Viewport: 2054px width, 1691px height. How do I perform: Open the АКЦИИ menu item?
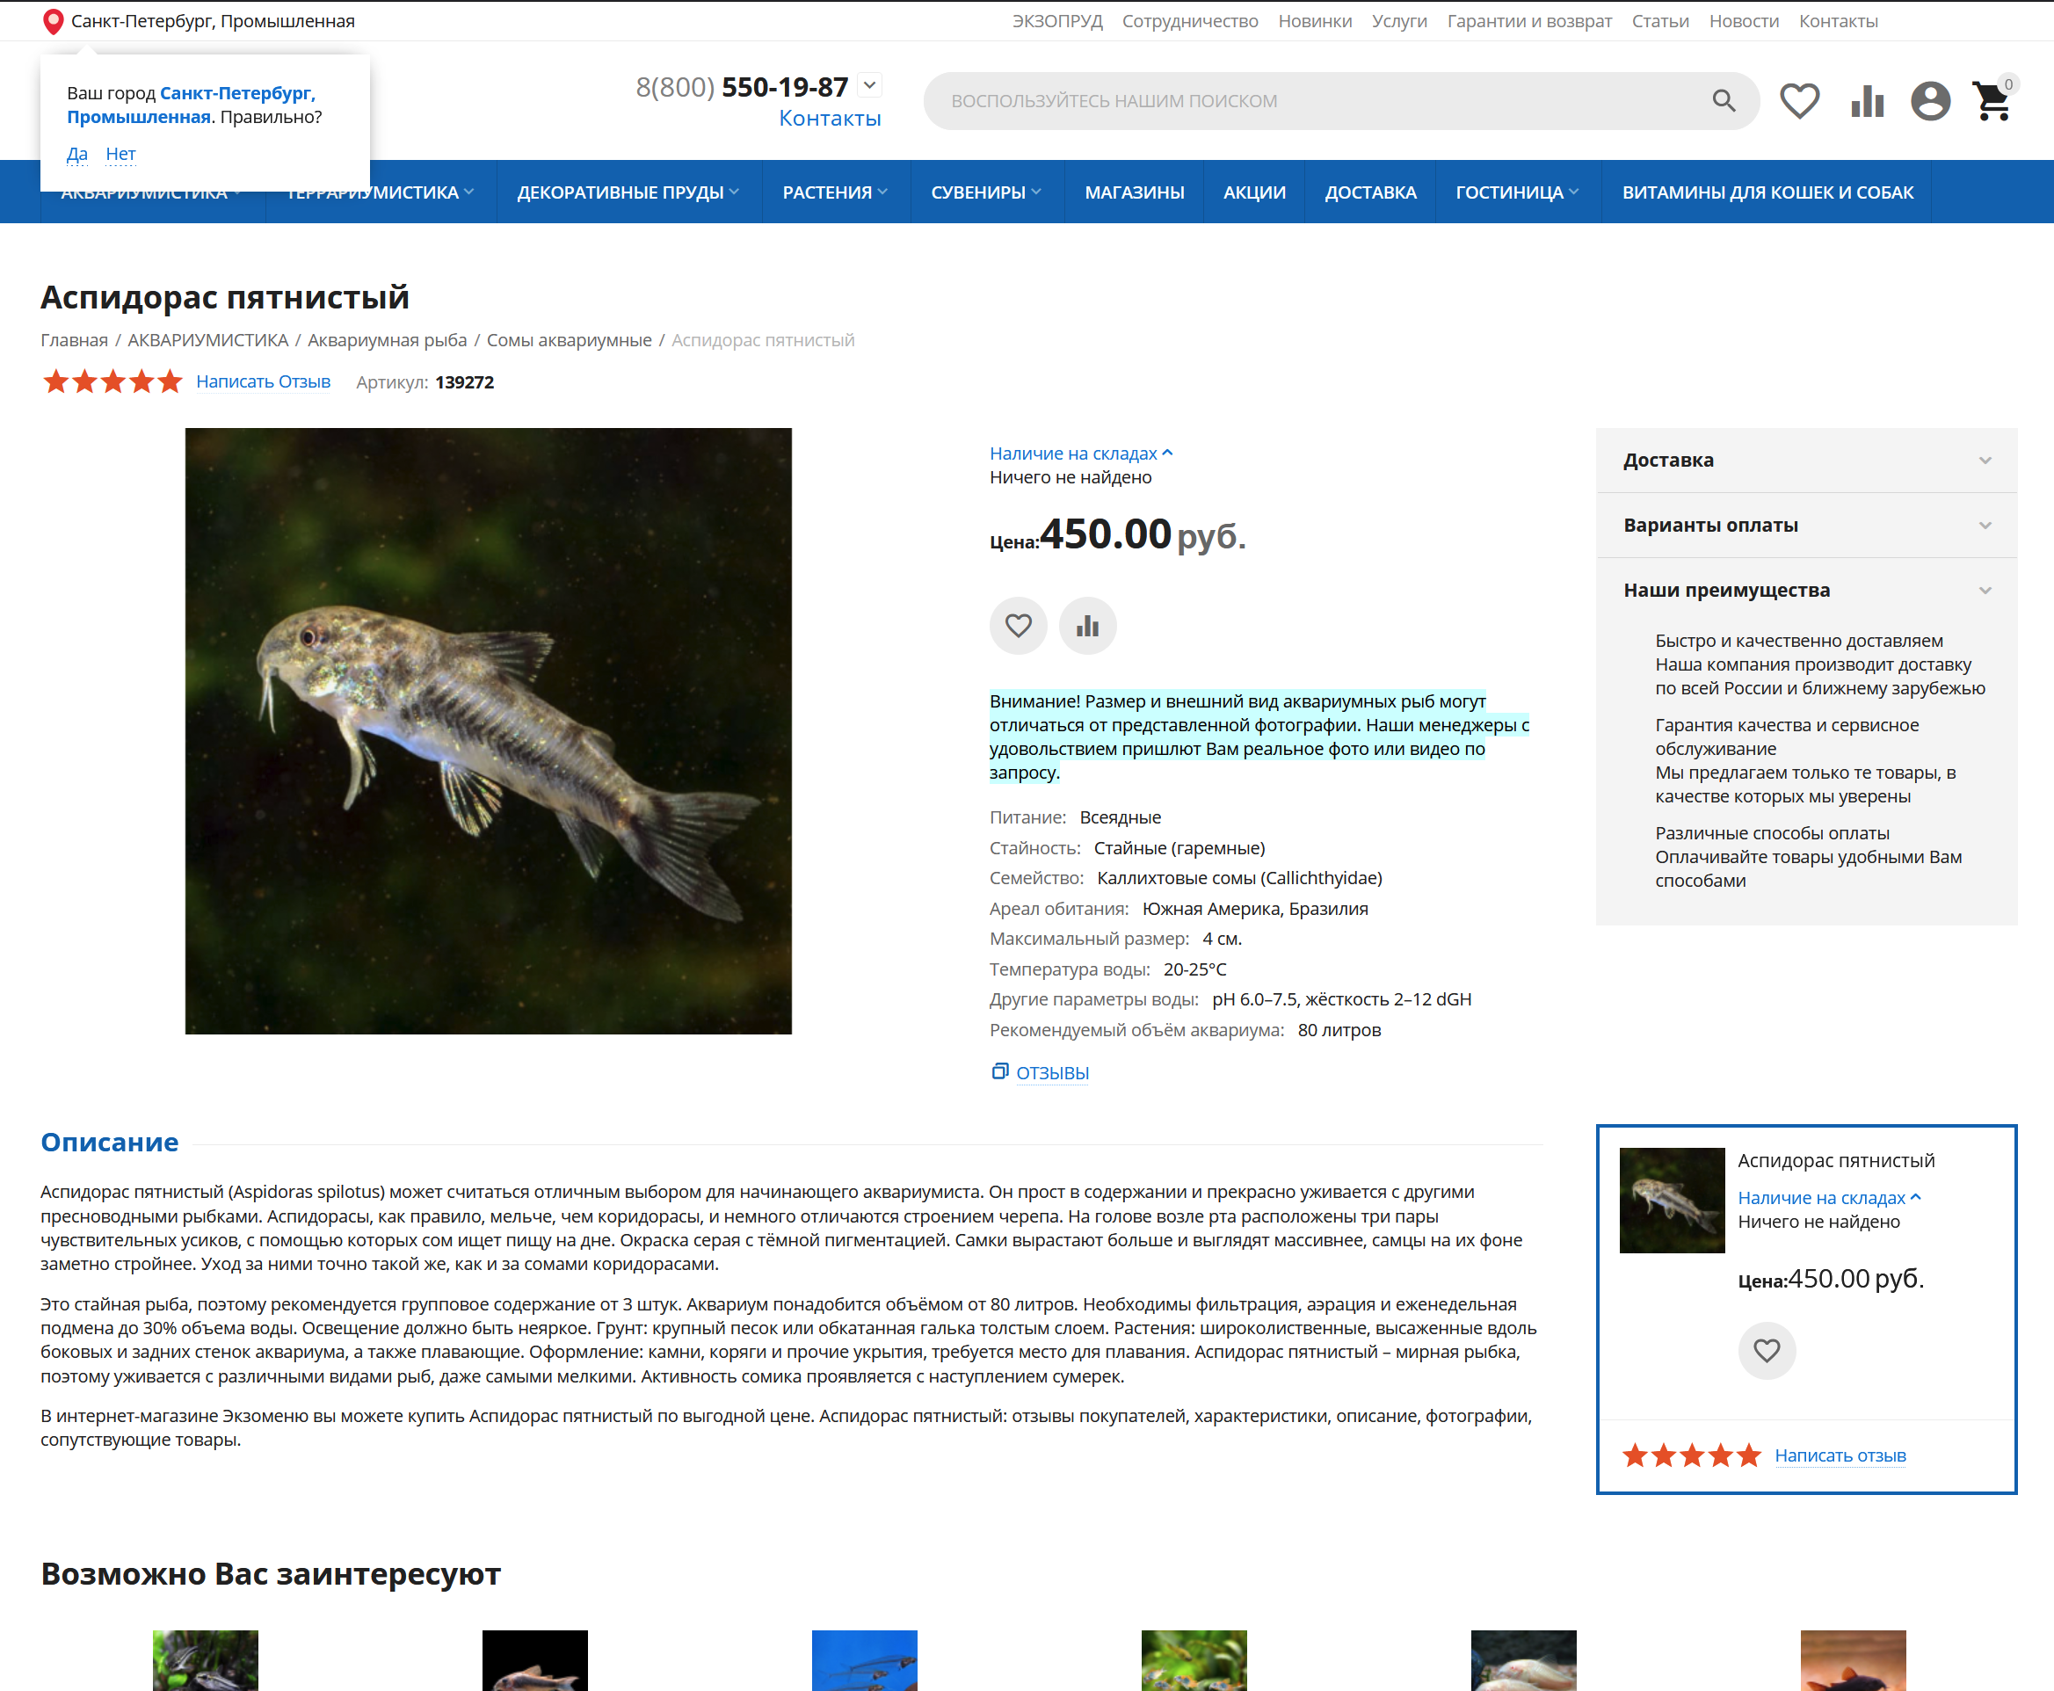(1253, 192)
